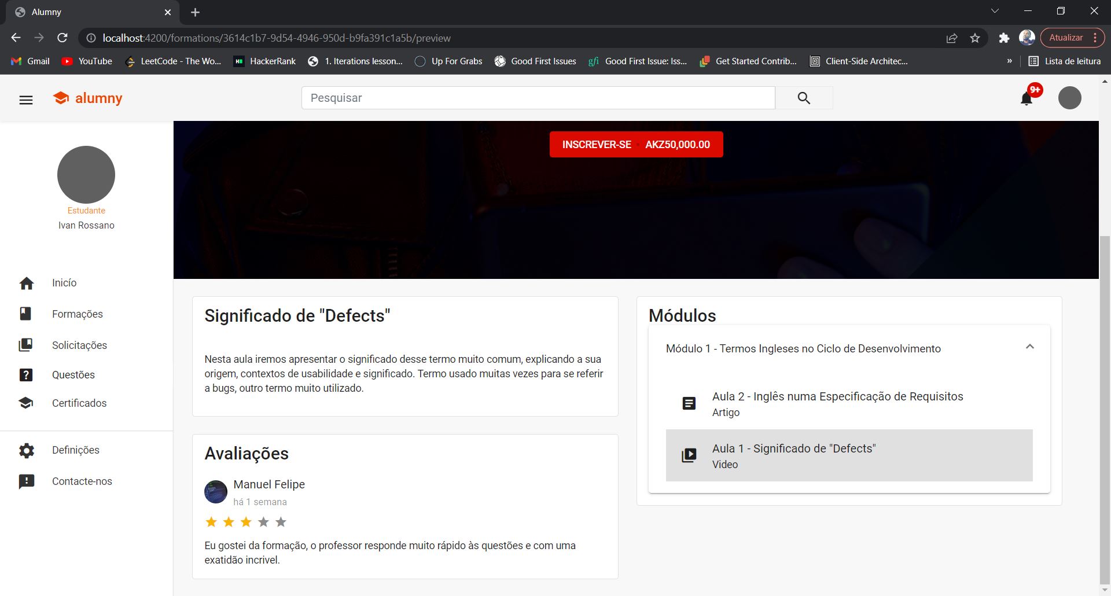Open the tab search dropdown arrow
This screenshot has width=1111, height=596.
[995, 11]
